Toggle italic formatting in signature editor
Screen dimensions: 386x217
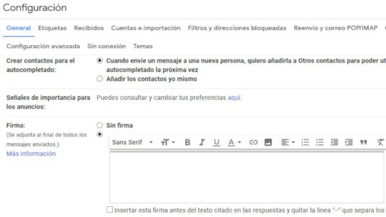(x=202, y=142)
